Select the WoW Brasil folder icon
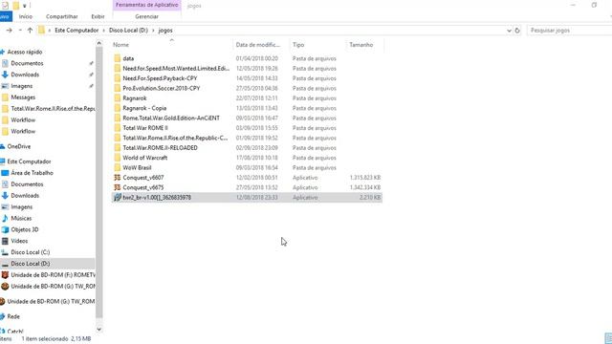 tap(117, 168)
